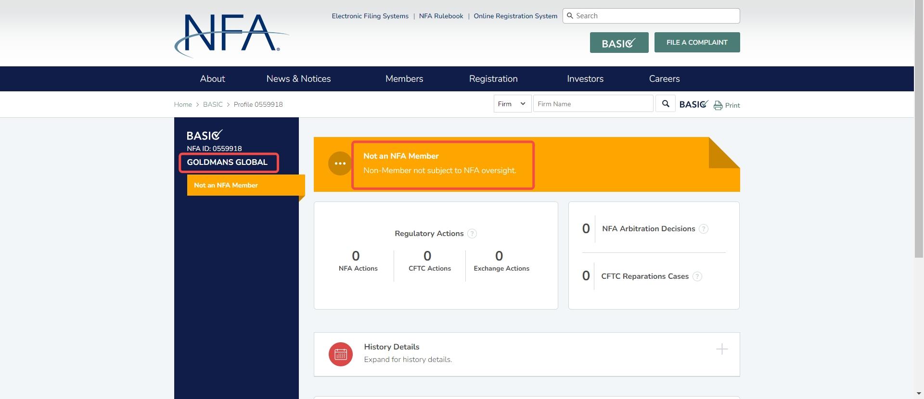Open the Members menu

[404, 79]
